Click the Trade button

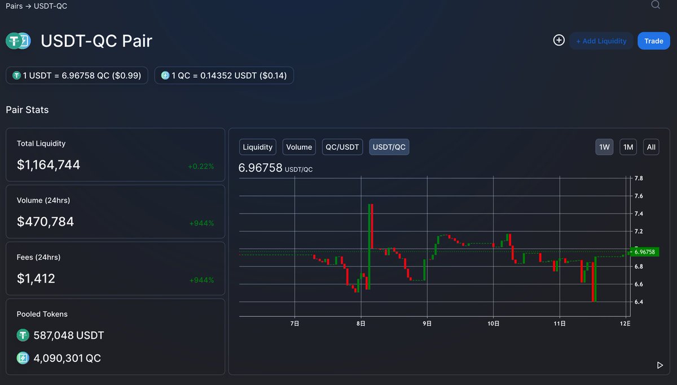[653, 41]
